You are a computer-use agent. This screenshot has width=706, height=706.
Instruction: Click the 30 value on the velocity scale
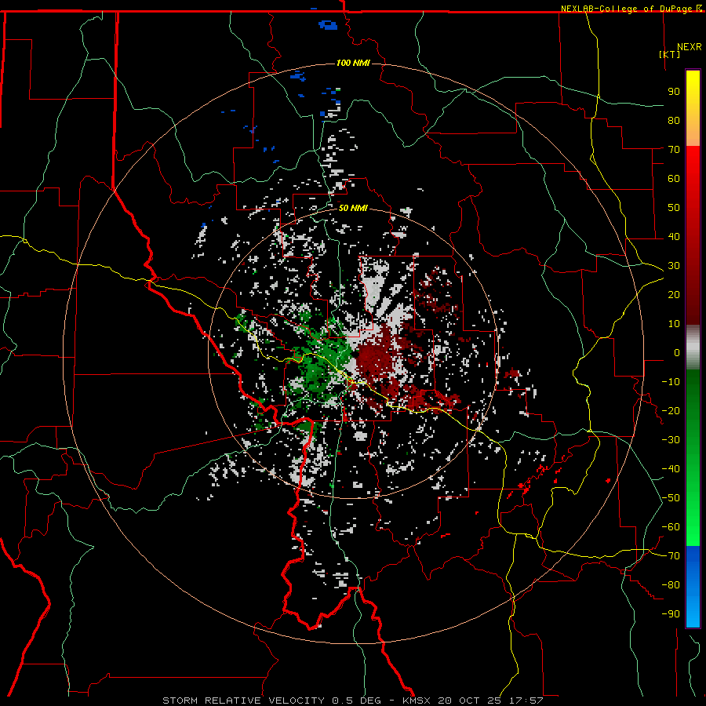pos(674,266)
